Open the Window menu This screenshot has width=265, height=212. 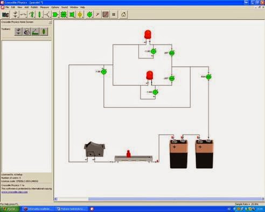pyautogui.click(x=74, y=8)
